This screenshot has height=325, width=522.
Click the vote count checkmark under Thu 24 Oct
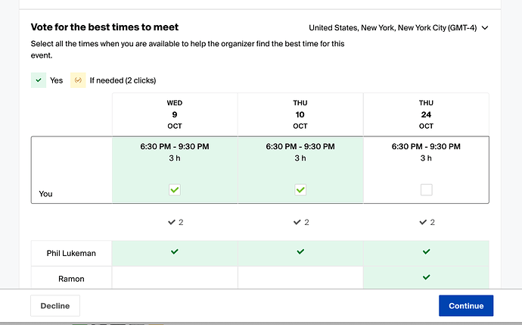tap(423, 222)
